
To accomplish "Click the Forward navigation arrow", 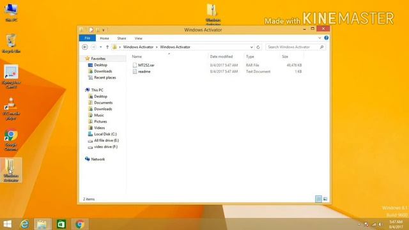I will tap(93, 47).
